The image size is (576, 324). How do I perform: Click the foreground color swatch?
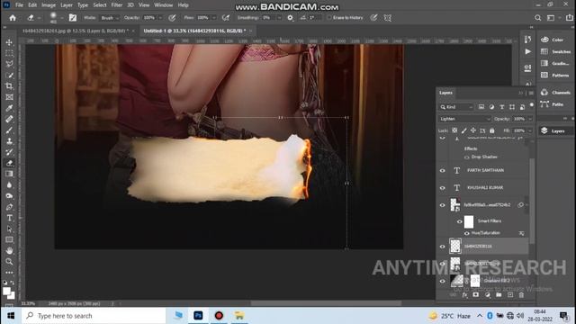pos(6,292)
